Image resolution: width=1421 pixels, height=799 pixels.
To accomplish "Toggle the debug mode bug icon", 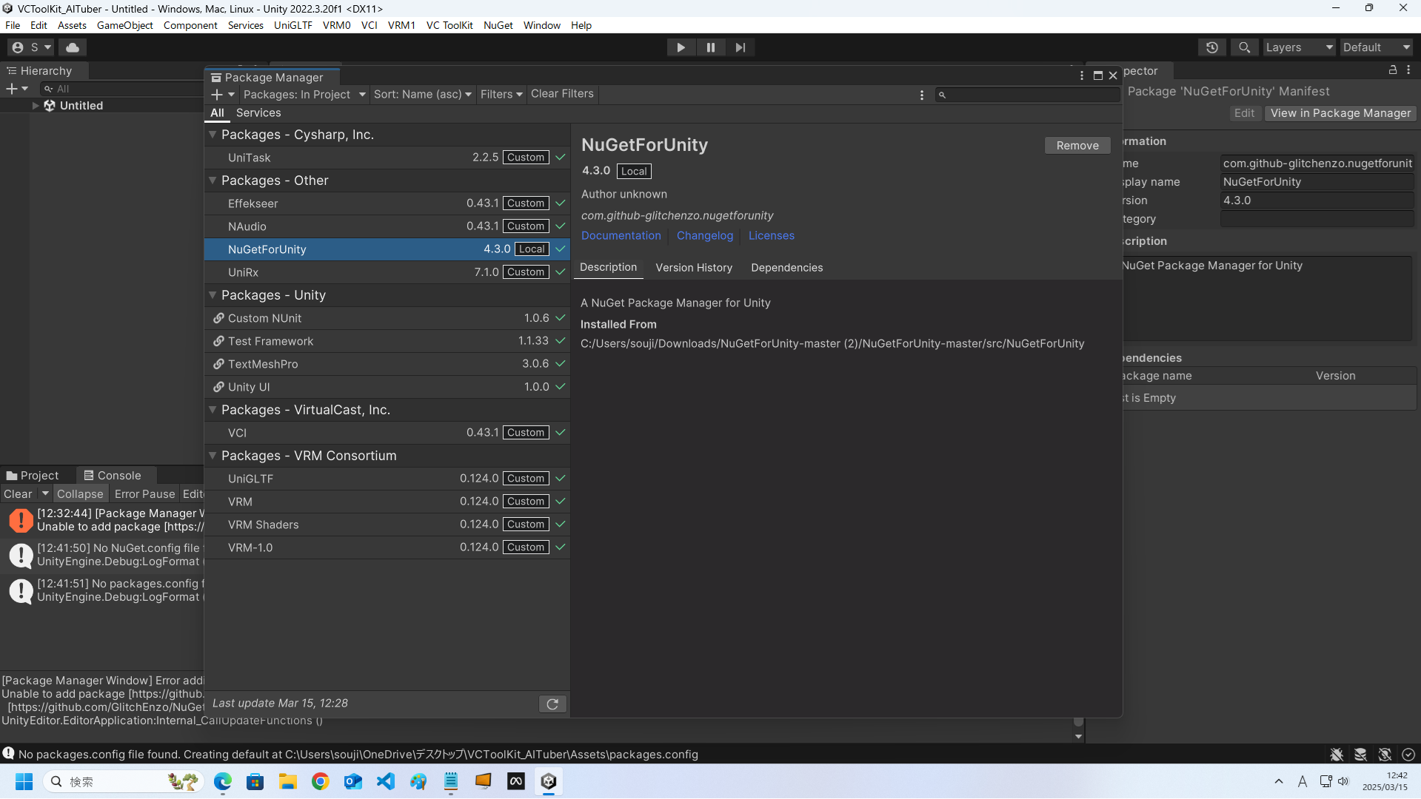I will click(1337, 755).
